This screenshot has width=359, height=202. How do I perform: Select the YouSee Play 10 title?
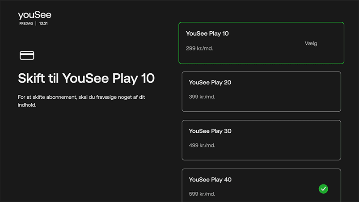point(207,34)
